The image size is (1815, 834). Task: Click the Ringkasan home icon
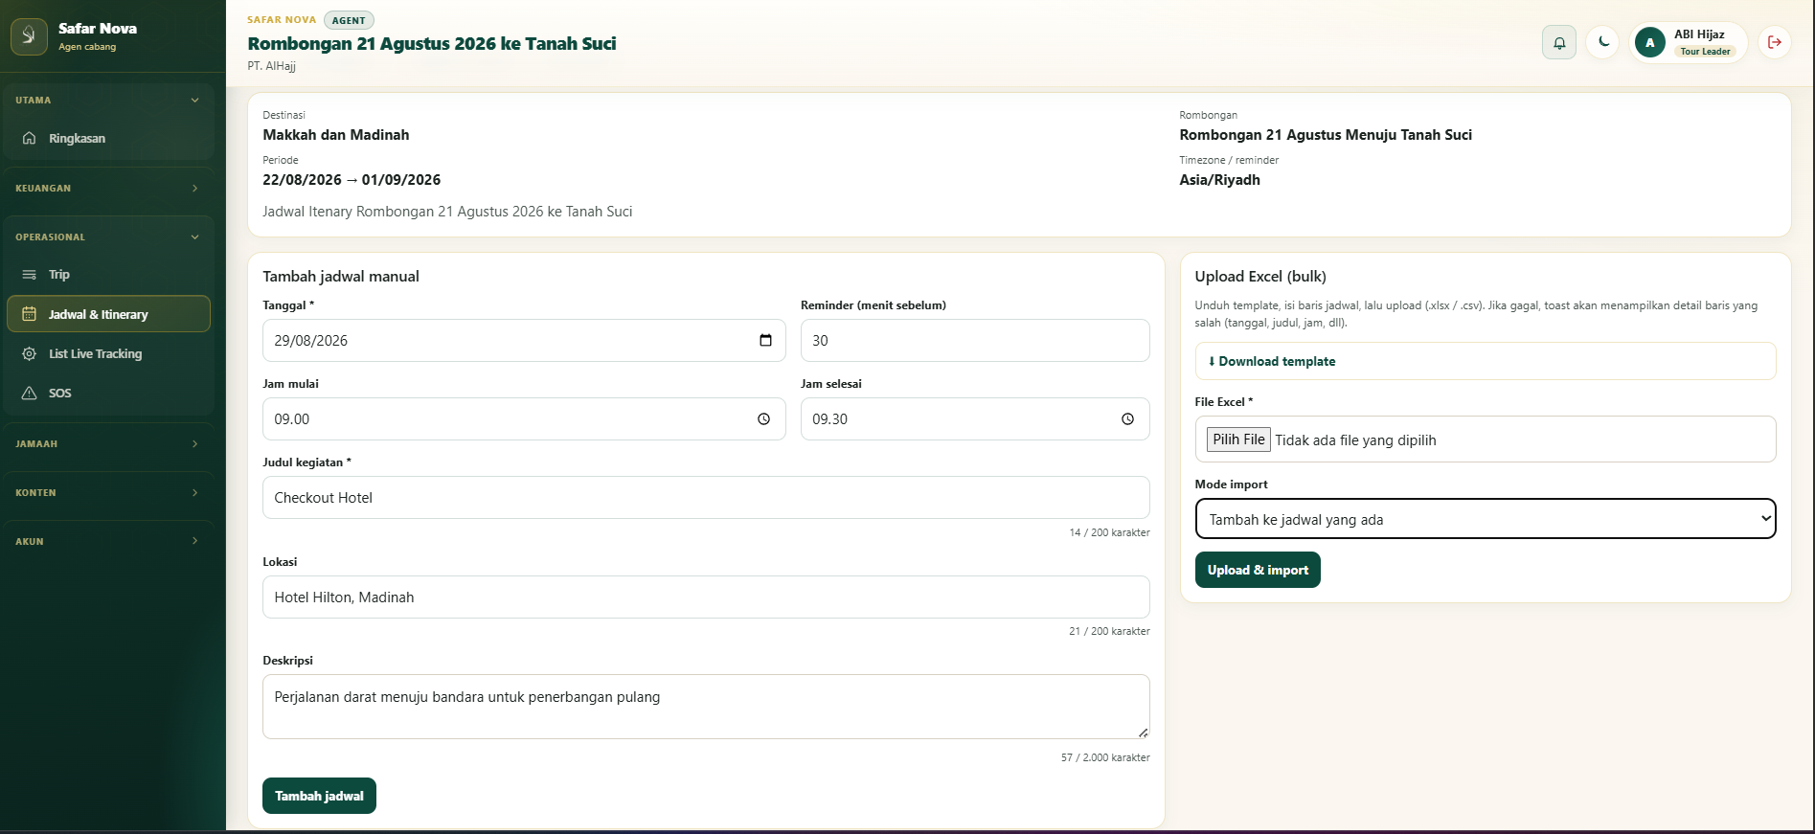(30, 139)
